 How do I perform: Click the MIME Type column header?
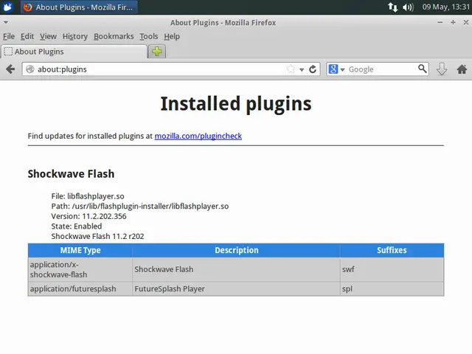click(x=80, y=250)
